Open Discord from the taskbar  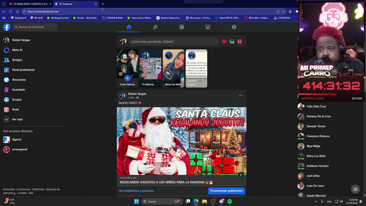(221, 201)
